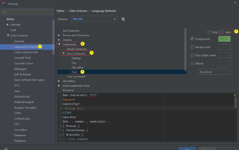
Task: Open CoffeeScript color settings
Action: (22, 119)
